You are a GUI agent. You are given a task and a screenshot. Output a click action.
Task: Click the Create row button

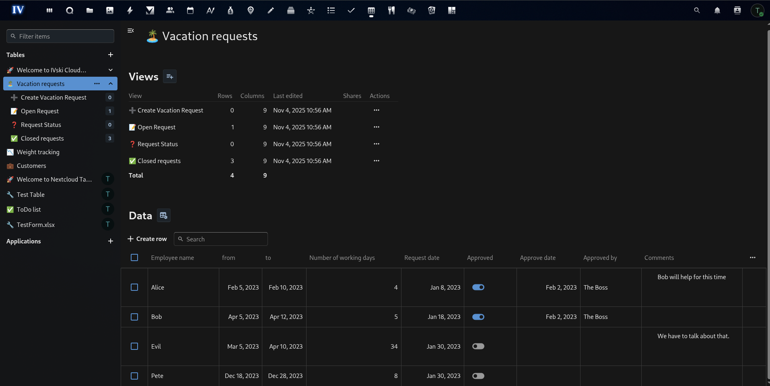point(147,239)
